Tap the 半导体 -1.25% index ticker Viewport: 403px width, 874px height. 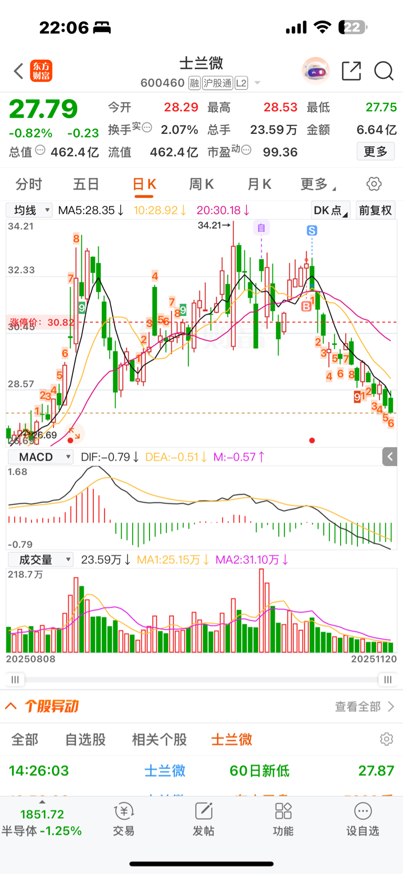[x=41, y=831]
